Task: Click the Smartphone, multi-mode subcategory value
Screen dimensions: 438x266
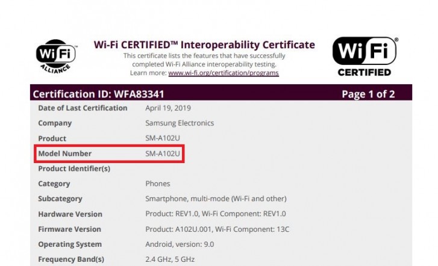Action: click(x=216, y=199)
